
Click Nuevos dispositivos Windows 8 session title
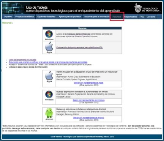(x=82, y=92)
